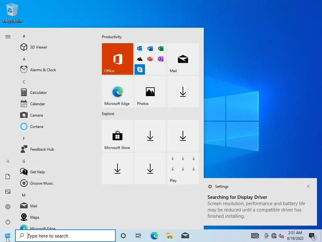Click the Explore group header
322x242 pixels.
(108, 113)
